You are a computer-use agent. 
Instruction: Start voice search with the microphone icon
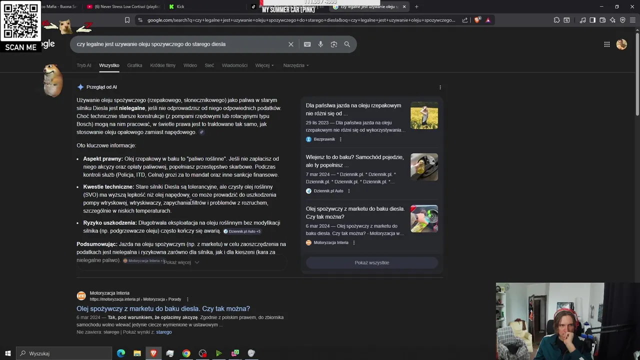click(320, 44)
